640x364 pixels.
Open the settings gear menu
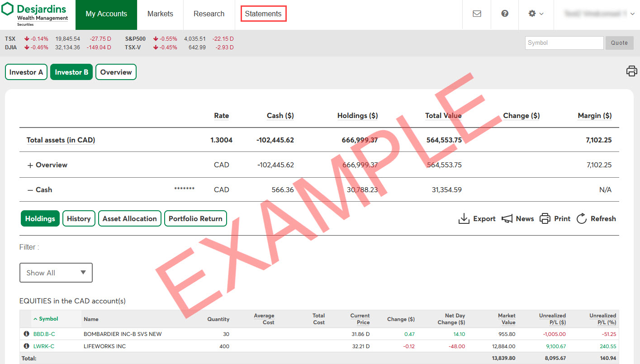pyautogui.click(x=536, y=14)
